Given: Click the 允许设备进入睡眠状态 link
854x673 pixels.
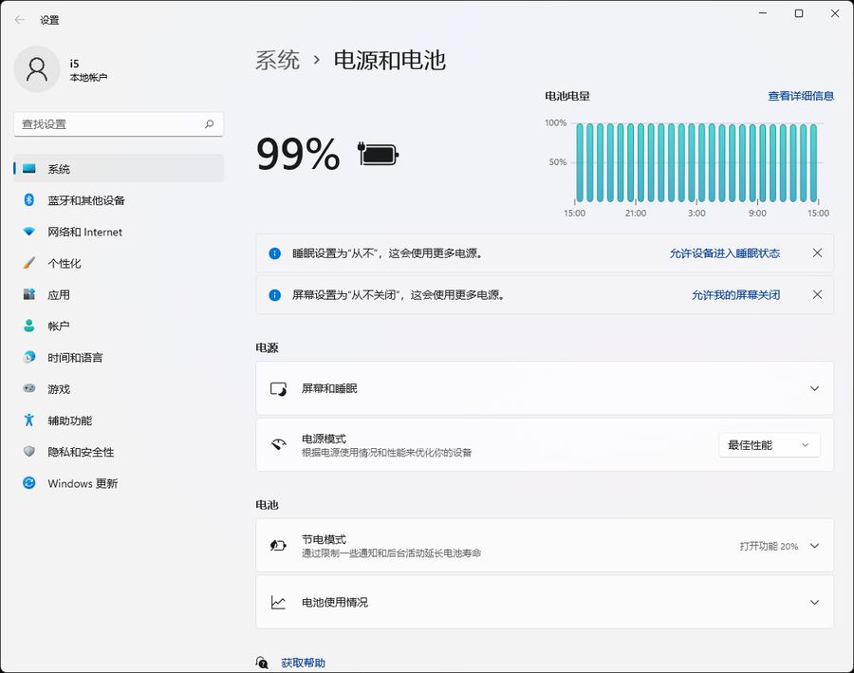Looking at the screenshot, I should (x=724, y=253).
